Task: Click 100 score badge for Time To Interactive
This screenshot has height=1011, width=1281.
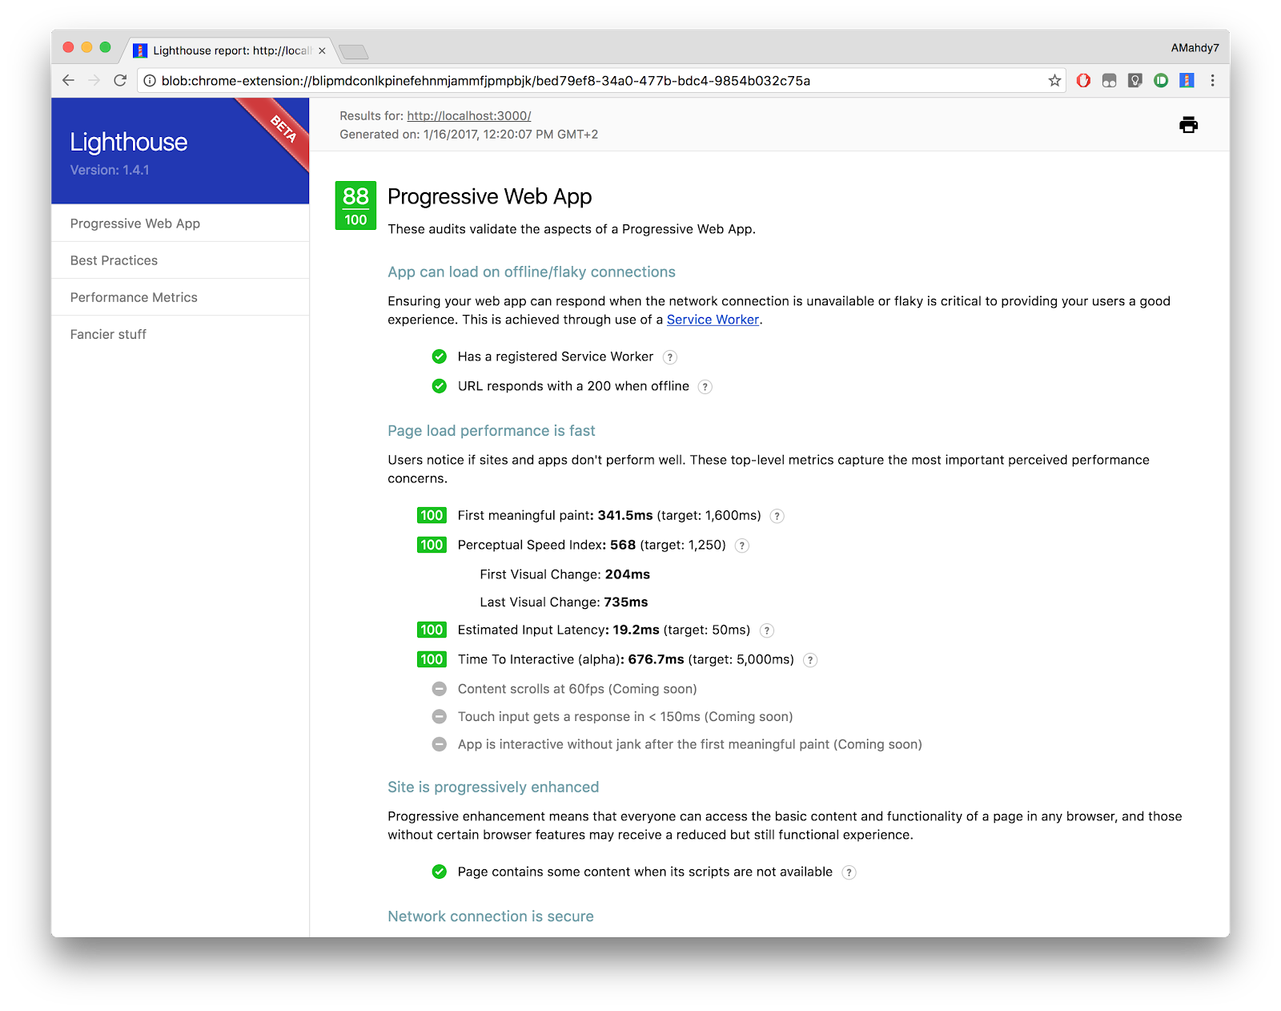Action: point(432,659)
